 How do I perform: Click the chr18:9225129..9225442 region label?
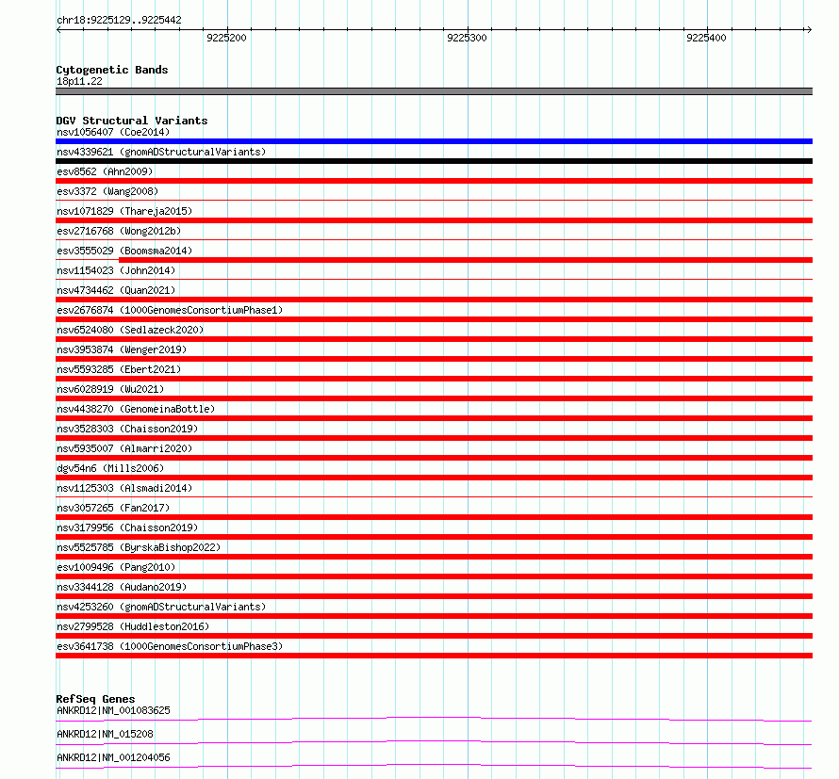pos(119,20)
